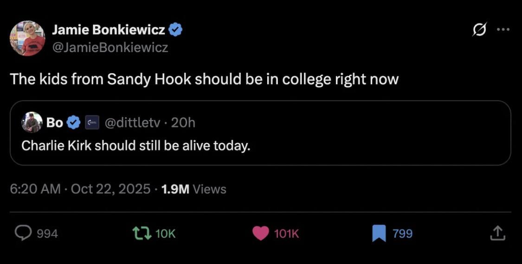View the 1.9M Views analytics
The height and width of the screenshot is (264, 522).
(x=193, y=189)
